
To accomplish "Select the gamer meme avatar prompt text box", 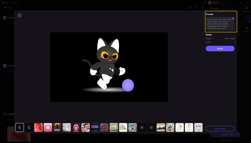I will pyautogui.click(x=220, y=24).
